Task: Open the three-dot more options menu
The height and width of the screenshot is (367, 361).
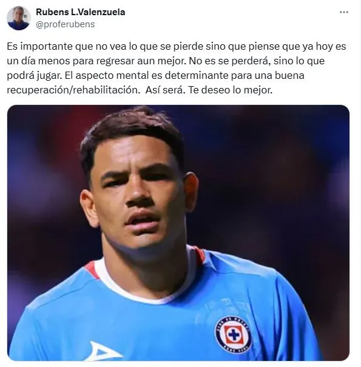Action: [344, 12]
